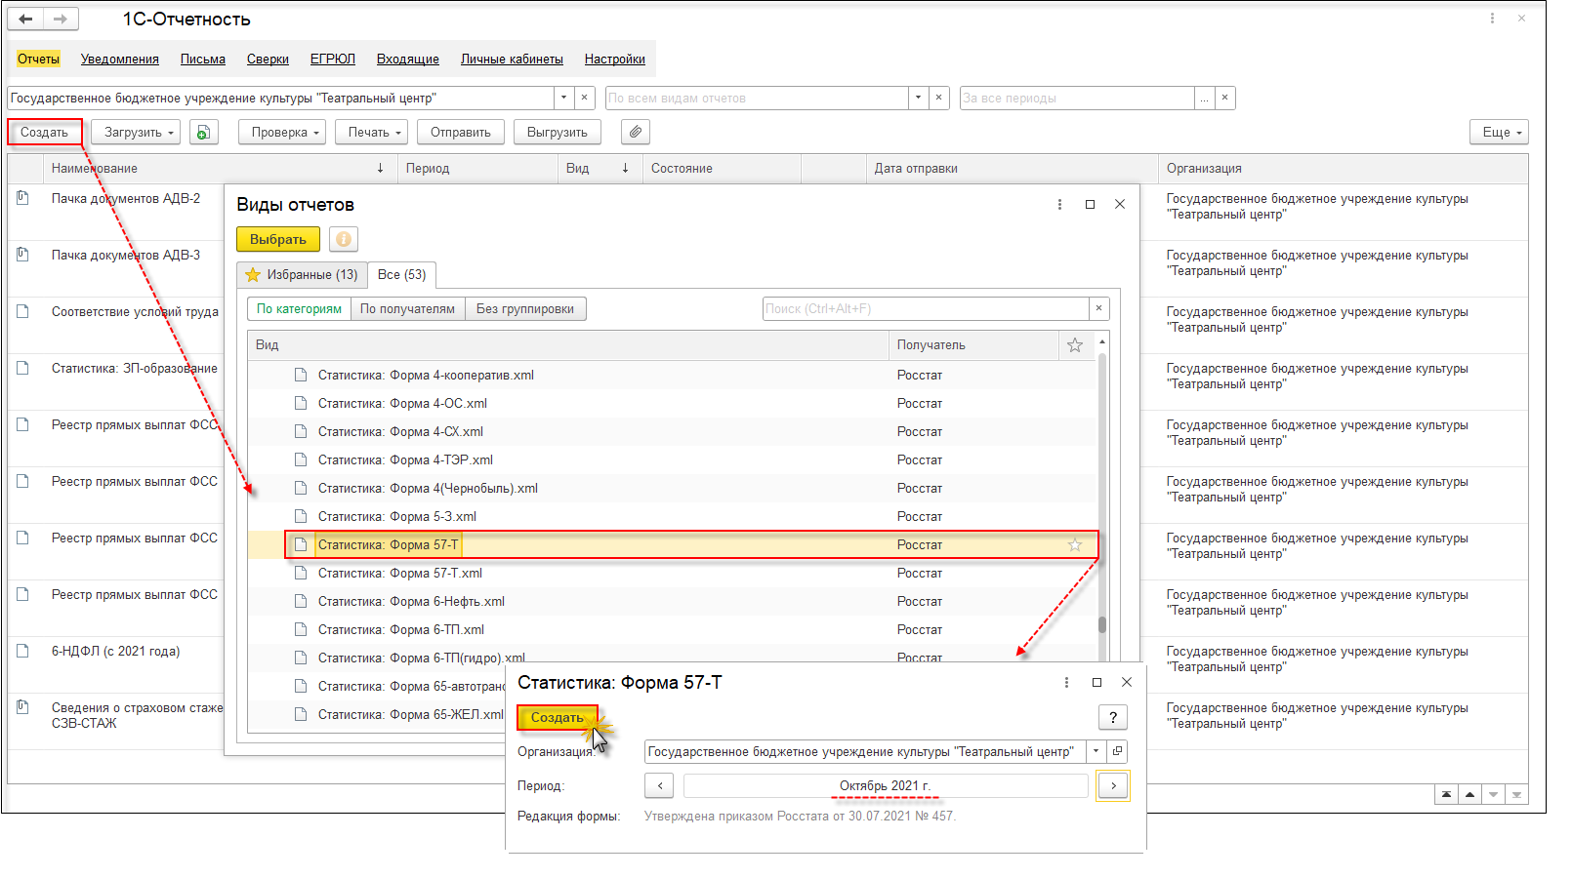
Task: Group list По категориям
Action: [x=299, y=308]
